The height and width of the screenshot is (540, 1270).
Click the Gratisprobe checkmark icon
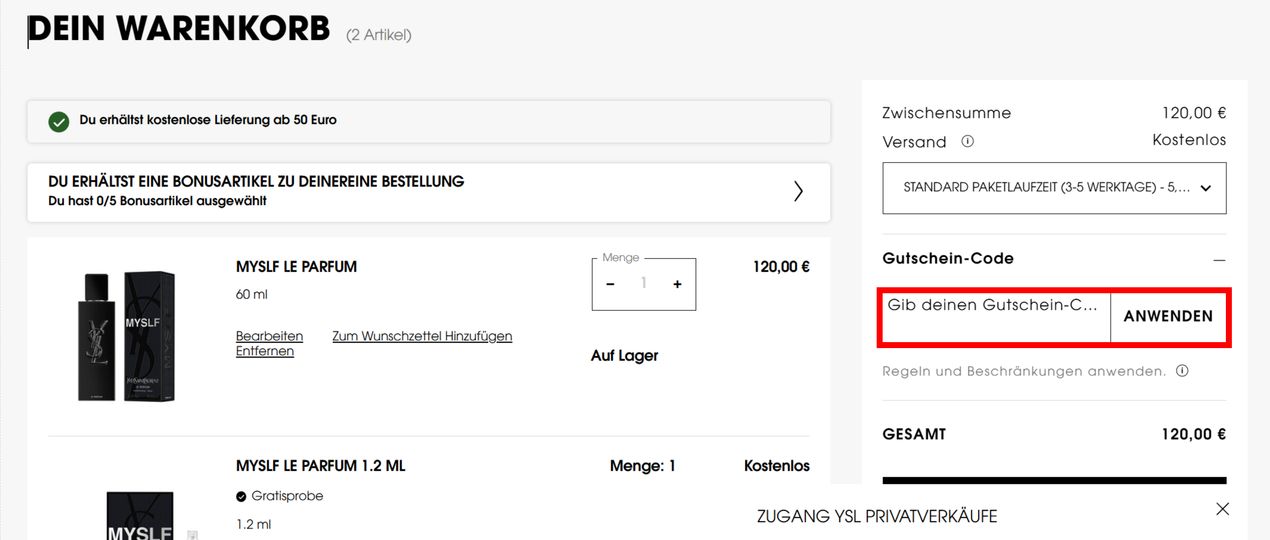point(241,496)
